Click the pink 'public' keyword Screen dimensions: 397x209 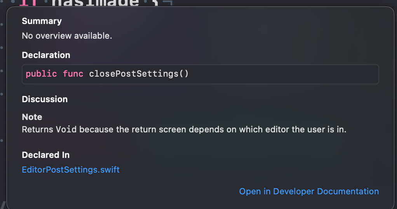[x=41, y=74]
